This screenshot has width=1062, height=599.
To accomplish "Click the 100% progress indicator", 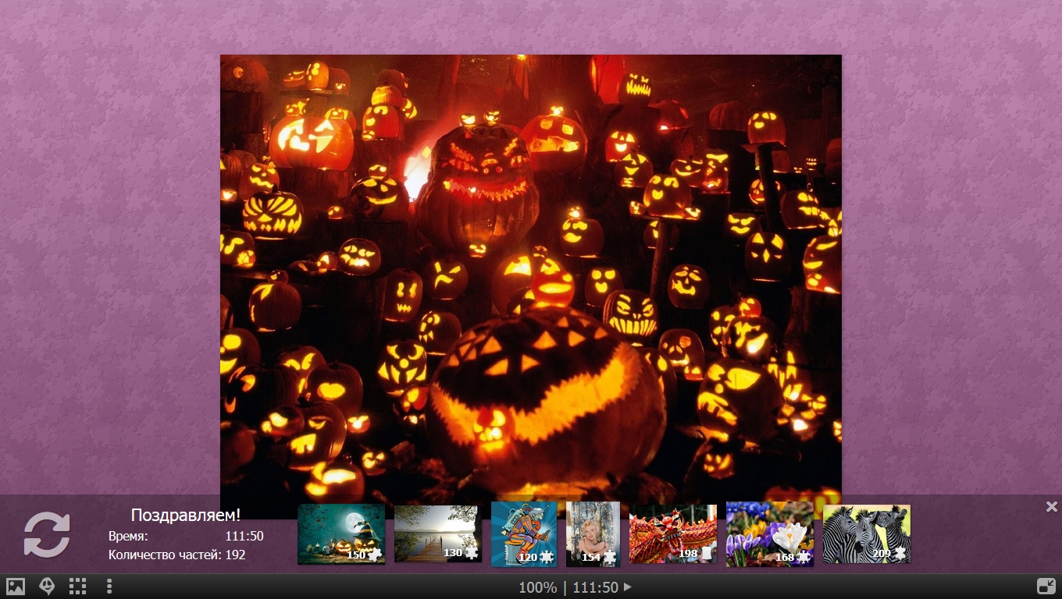I will [538, 587].
